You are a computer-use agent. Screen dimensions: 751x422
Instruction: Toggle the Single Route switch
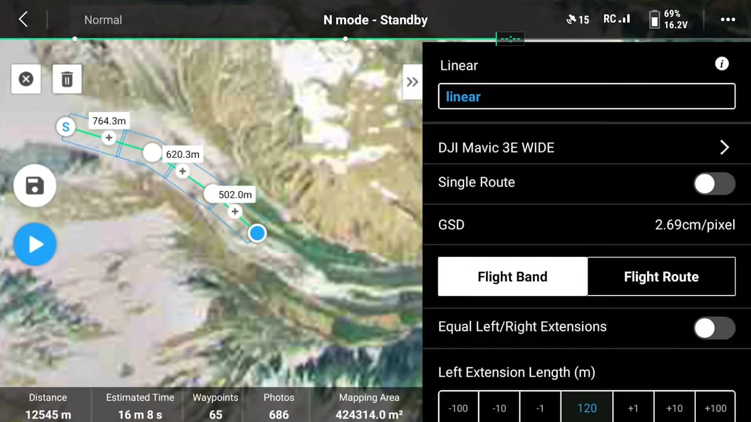(714, 184)
